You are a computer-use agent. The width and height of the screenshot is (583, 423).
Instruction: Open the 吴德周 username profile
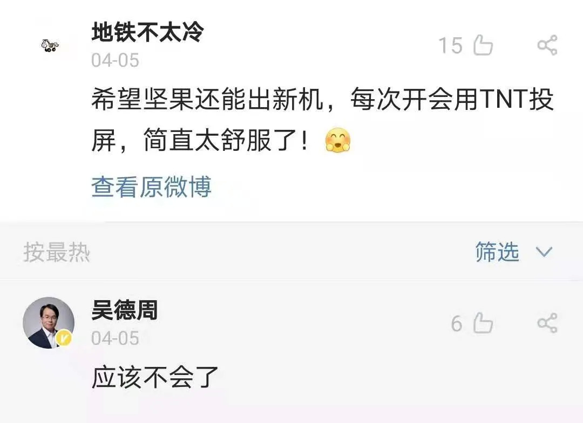point(125,310)
